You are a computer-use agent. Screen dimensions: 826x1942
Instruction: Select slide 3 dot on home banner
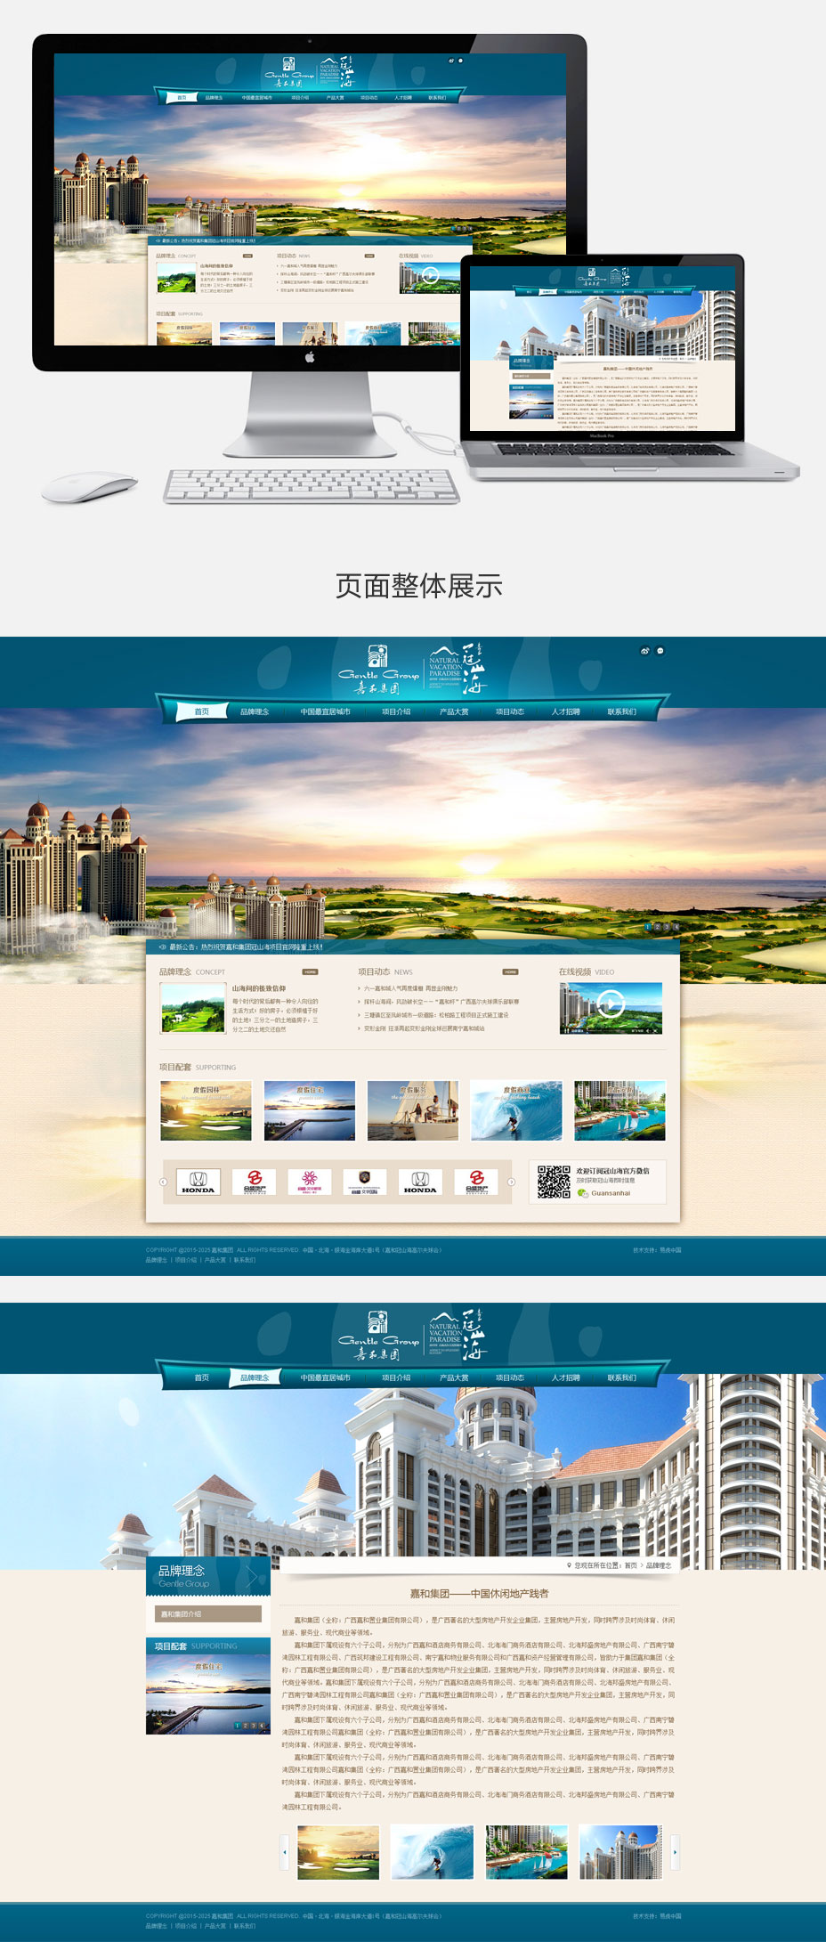point(666,927)
